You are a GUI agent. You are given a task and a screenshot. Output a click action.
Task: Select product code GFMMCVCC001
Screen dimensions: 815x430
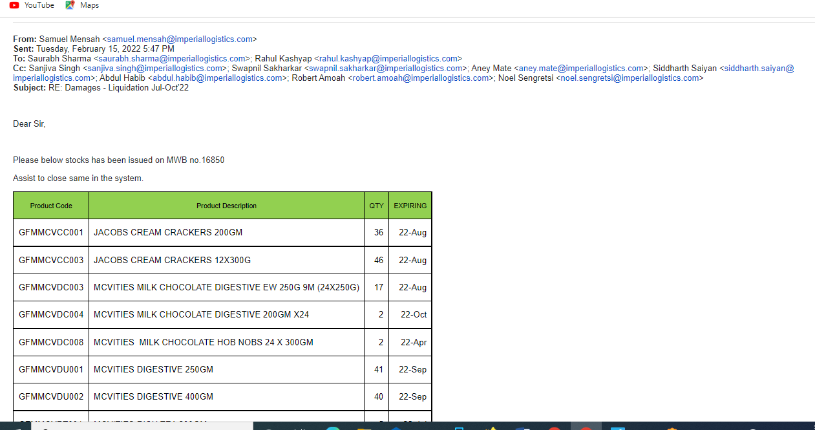point(51,233)
